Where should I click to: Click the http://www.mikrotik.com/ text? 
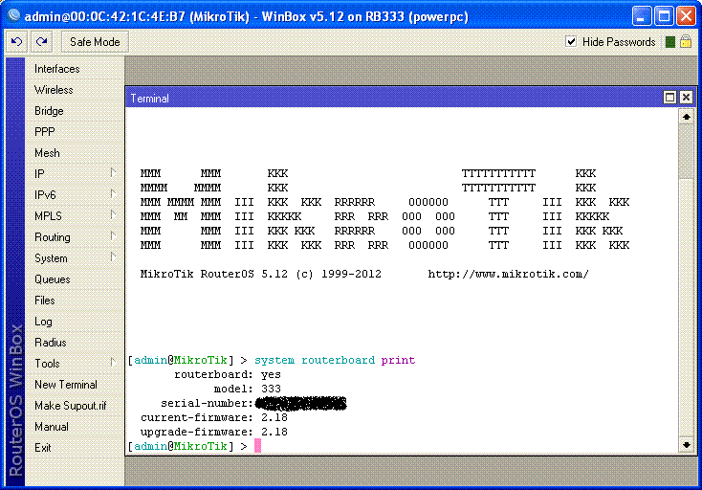(508, 274)
